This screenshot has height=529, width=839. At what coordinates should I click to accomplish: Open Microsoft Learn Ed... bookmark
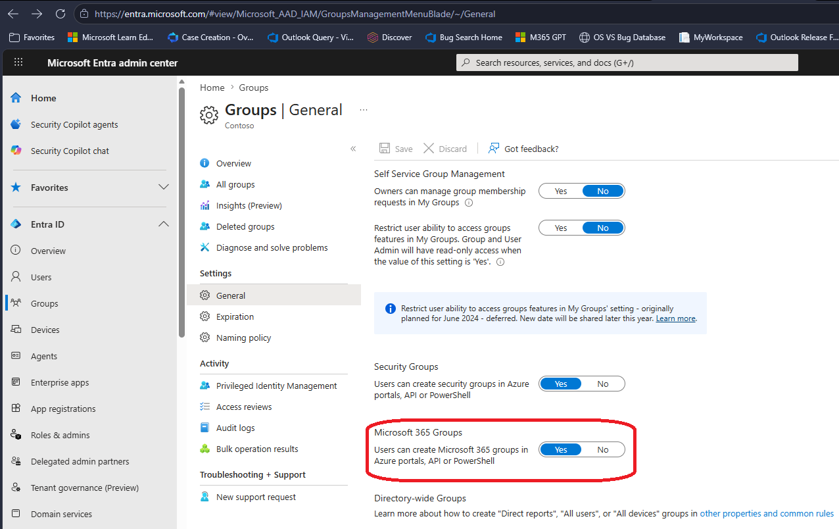coord(110,38)
